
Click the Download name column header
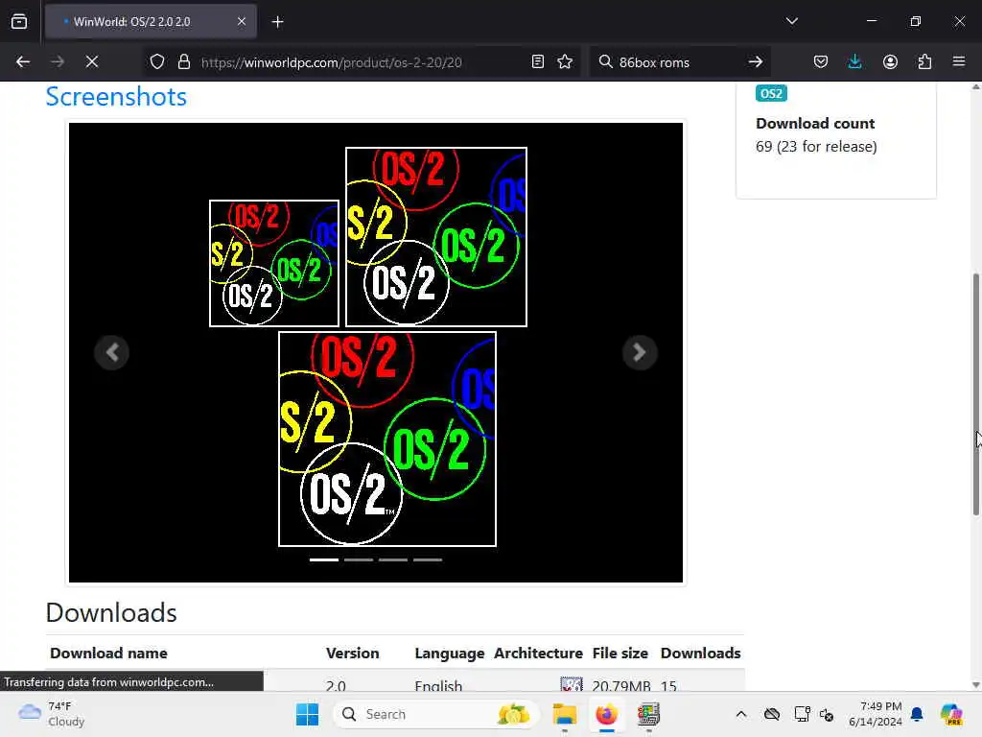pos(108,653)
